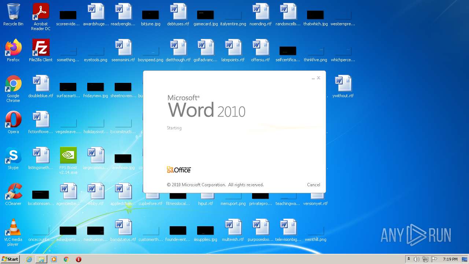The width and height of the screenshot is (469, 264).
Task: Select the CCleaner desktop shortcut
Action: (x=13, y=194)
